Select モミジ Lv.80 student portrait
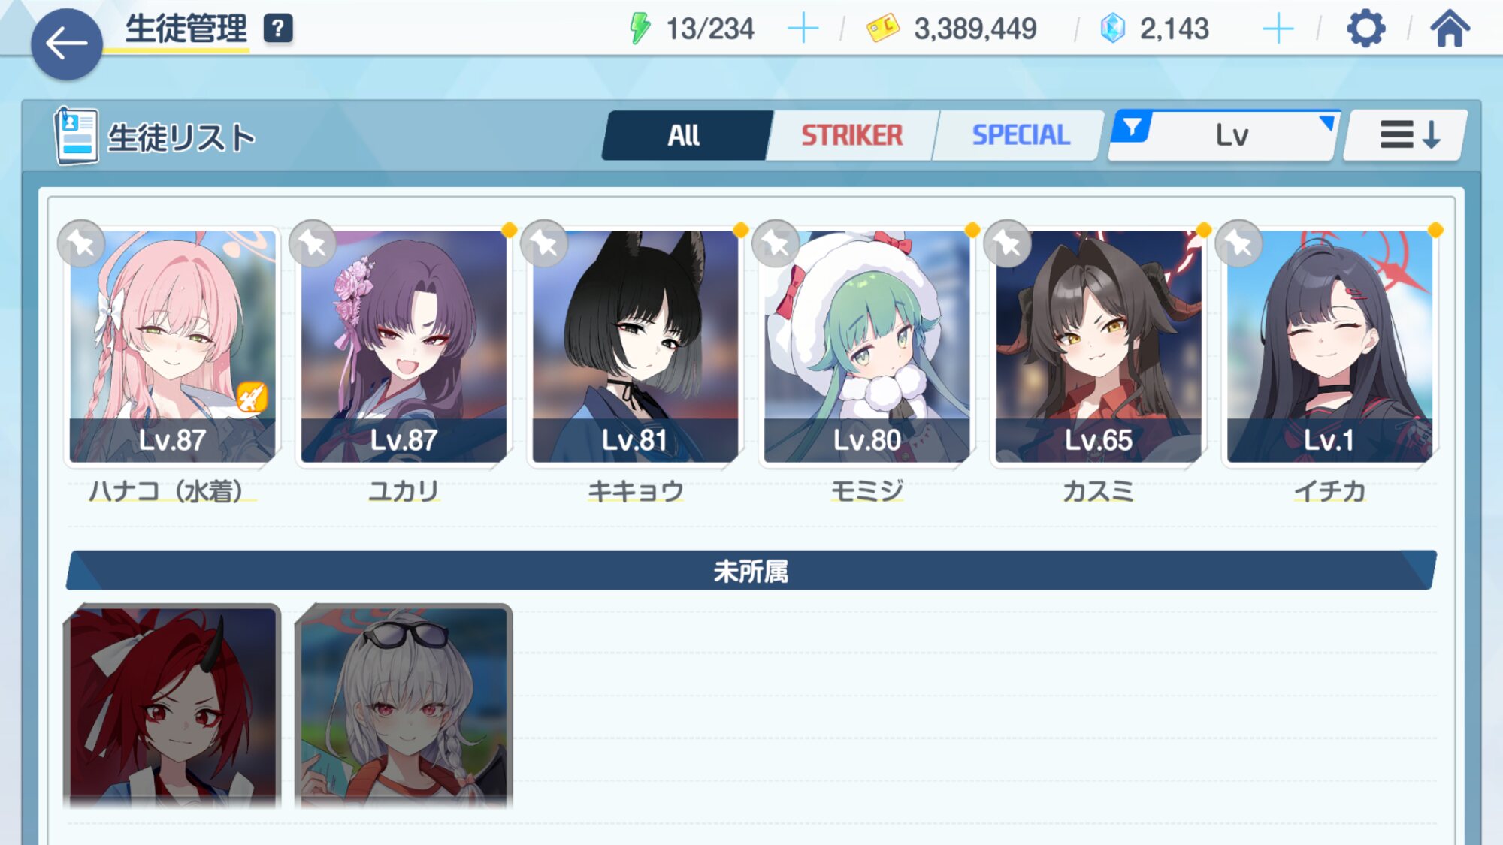Screen dimensions: 1503x845 pos(866,346)
